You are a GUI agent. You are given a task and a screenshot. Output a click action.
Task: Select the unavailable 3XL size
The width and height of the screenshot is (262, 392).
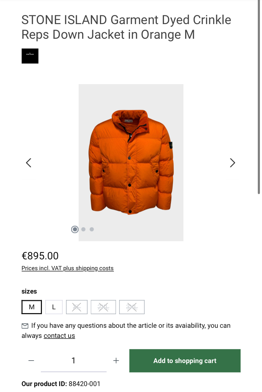132,307
